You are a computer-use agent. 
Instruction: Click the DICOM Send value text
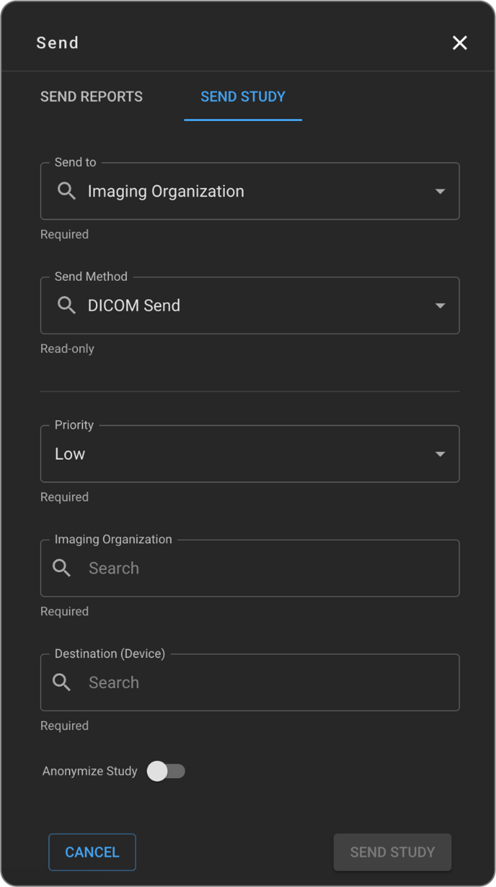[x=134, y=305]
